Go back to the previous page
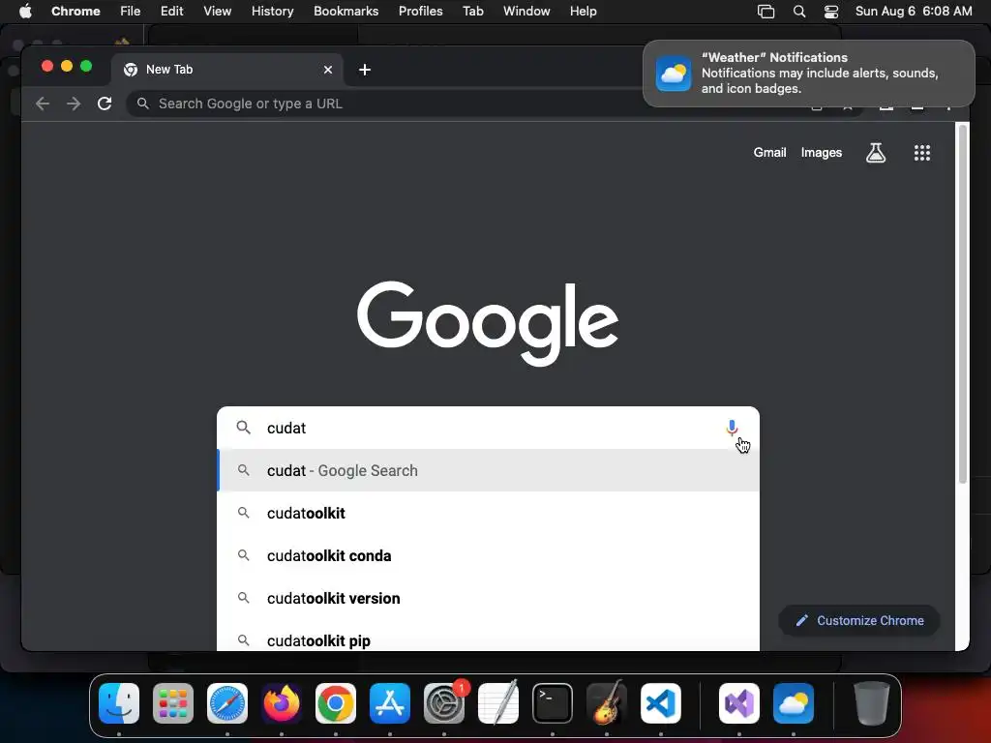 [x=43, y=104]
